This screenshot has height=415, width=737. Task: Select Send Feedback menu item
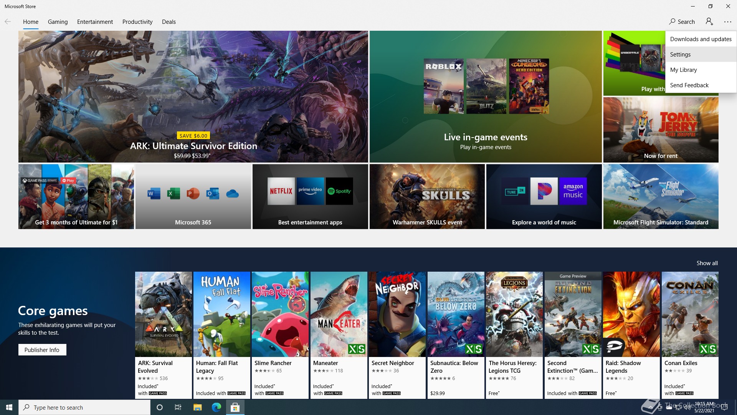coord(701,85)
